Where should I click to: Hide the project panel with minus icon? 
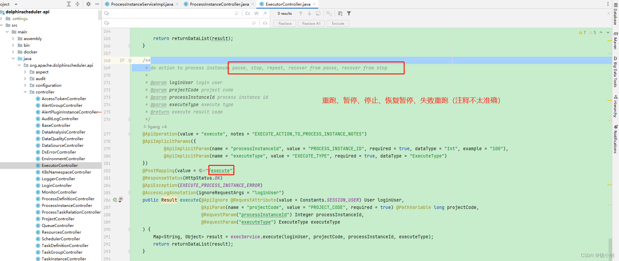click(x=97, y=4)
